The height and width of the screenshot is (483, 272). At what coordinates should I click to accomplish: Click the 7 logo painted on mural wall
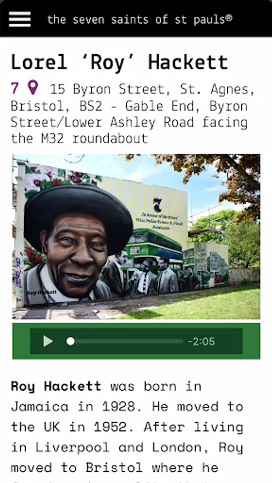coord(158,206)
